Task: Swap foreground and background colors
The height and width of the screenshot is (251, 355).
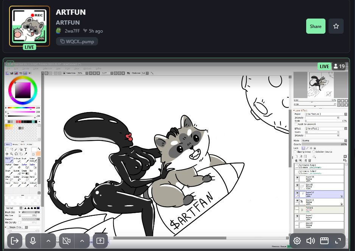Action: (x=39, y=149)
